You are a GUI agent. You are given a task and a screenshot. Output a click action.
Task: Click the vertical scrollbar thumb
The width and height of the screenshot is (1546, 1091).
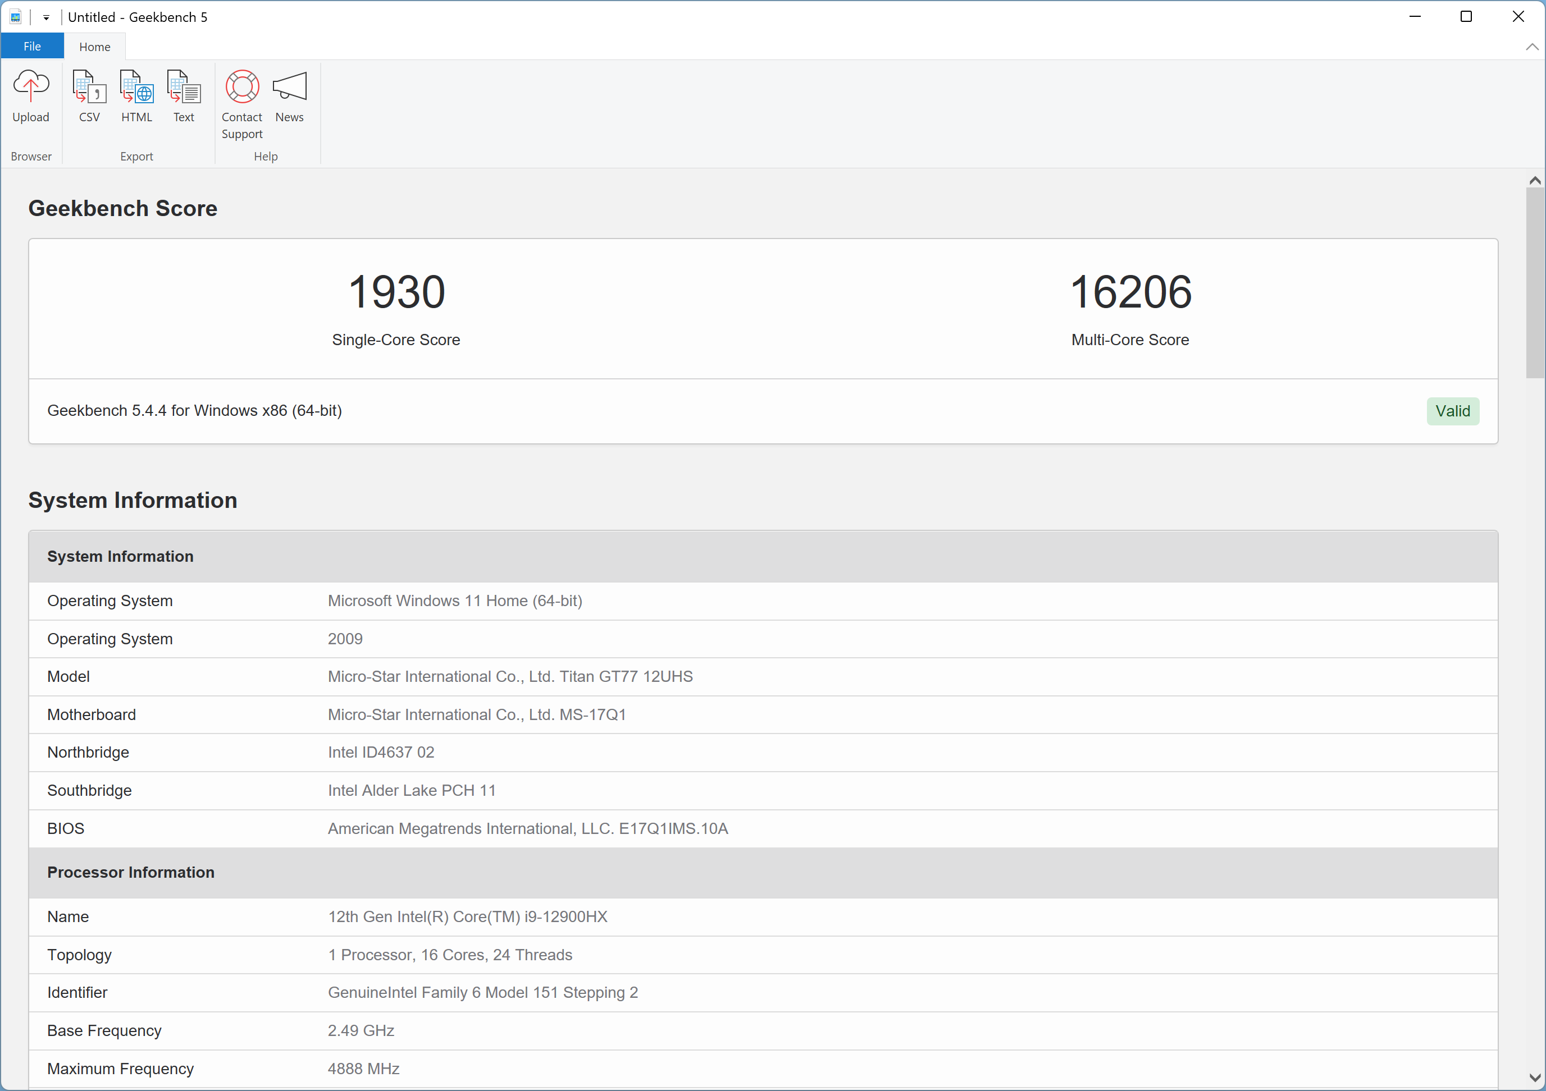1535,283
